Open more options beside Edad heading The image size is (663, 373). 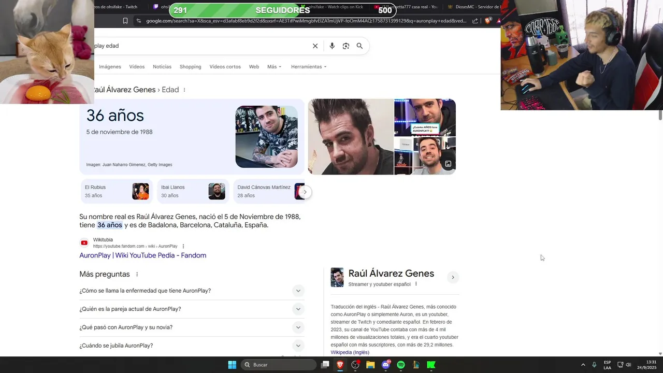tap(184, 90)
